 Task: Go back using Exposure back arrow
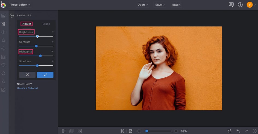pyautogui.click(x=11, y=16)
